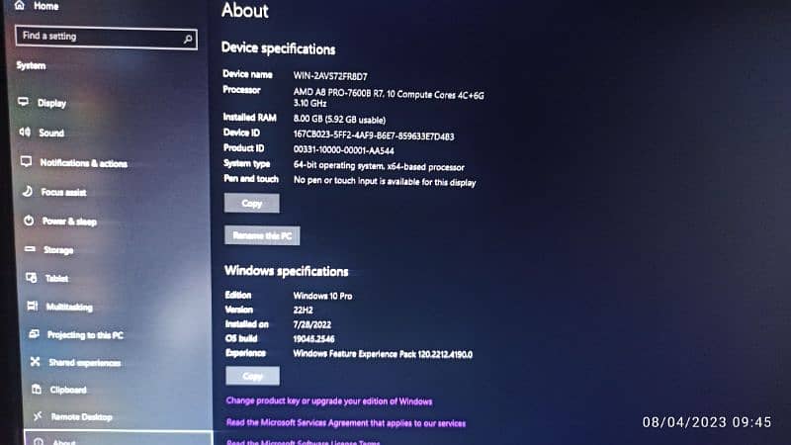Select the AMD A8 PRO-7600B processor text
This screenshot has height=445, width=791.
point(389,99)
